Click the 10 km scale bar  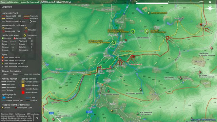pyautogui.click(x=168, y=3)
